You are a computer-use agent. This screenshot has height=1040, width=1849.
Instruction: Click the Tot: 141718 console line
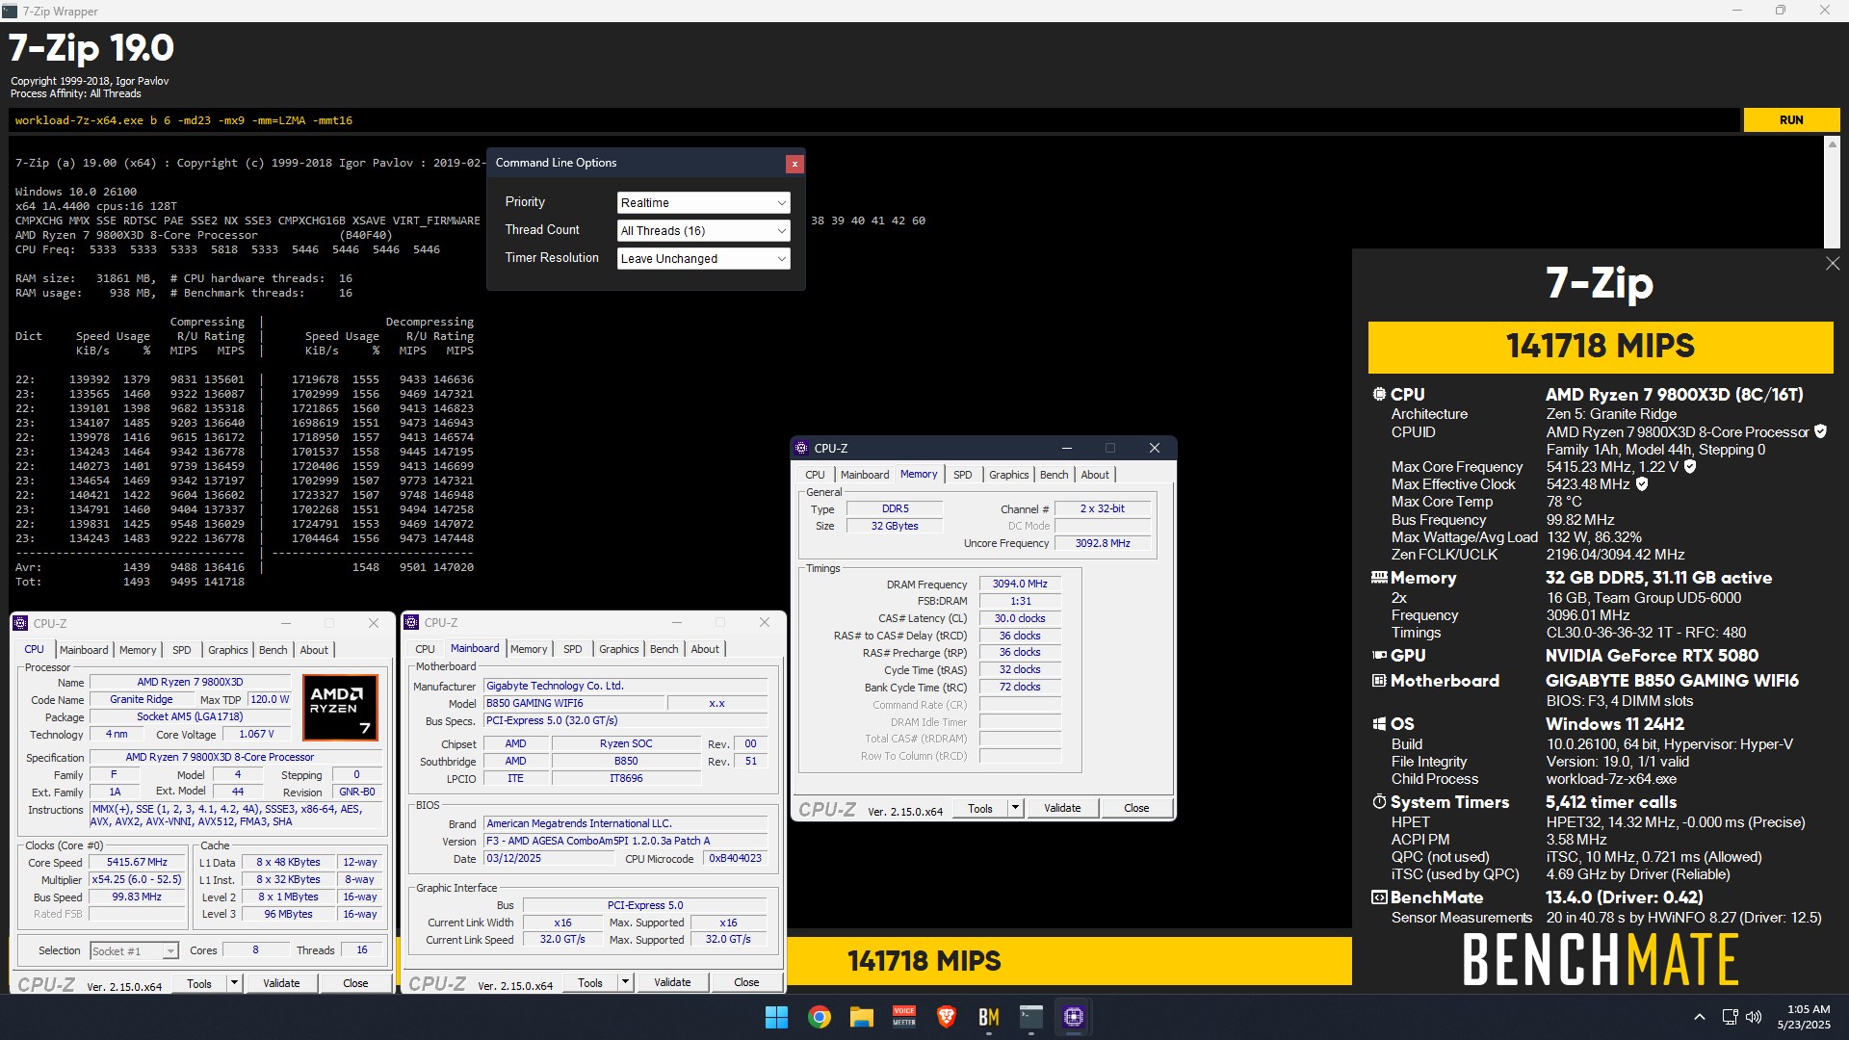pos(130,582)
